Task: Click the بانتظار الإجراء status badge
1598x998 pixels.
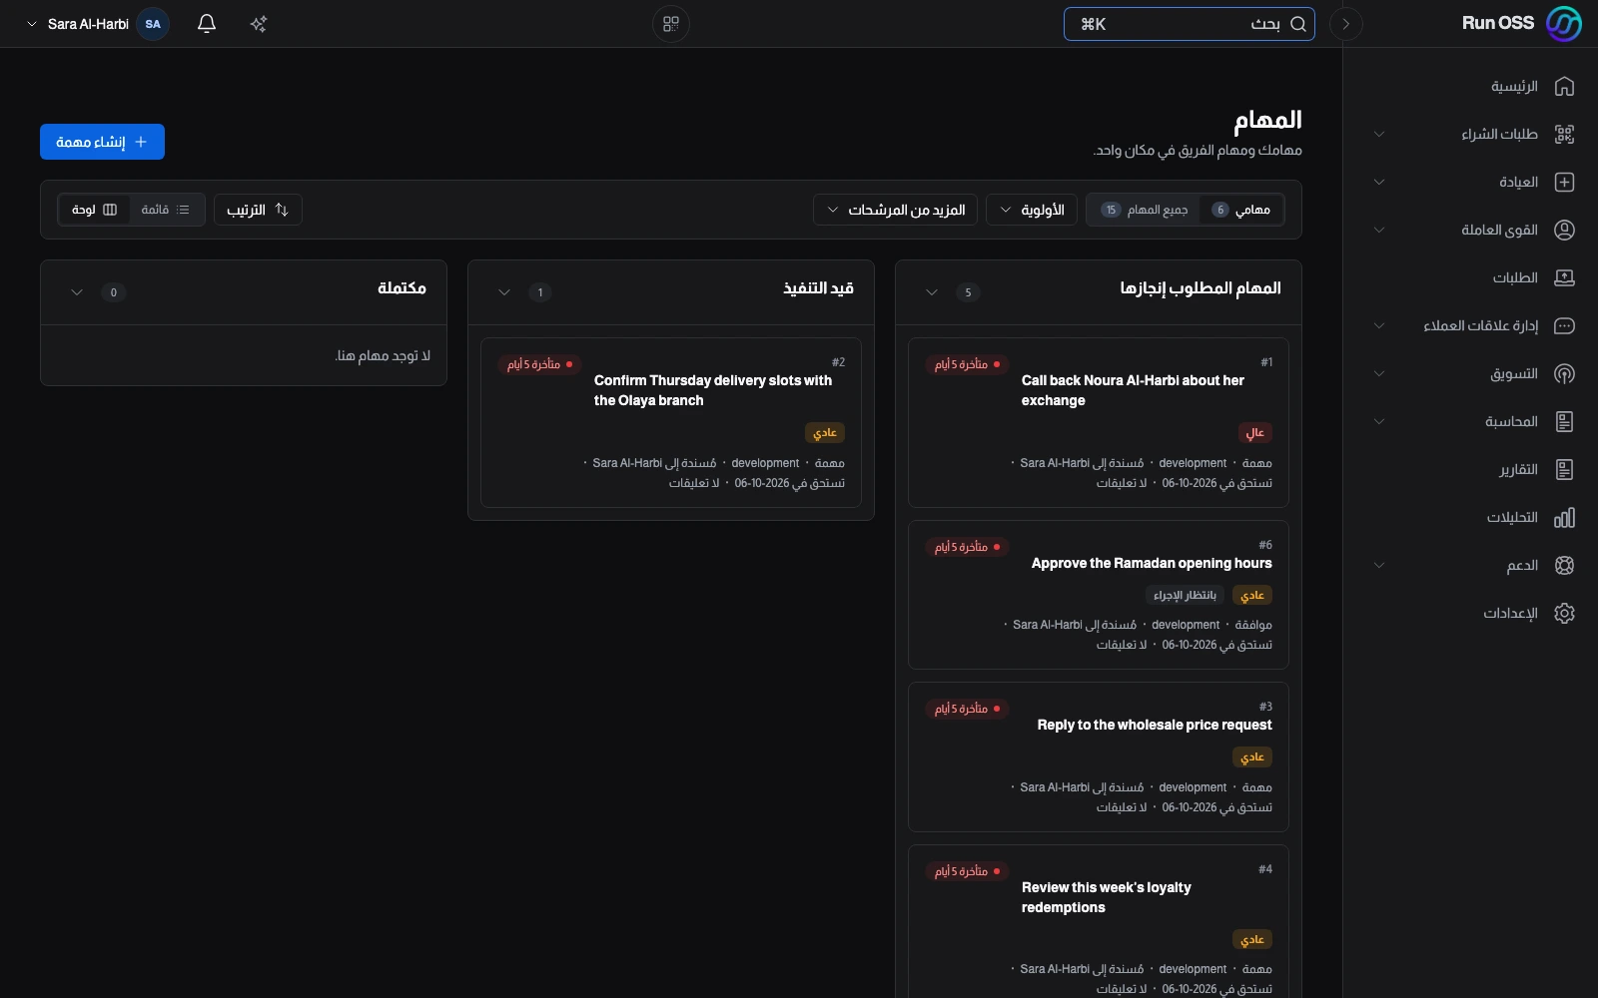Action: [x=1185, y=595]
